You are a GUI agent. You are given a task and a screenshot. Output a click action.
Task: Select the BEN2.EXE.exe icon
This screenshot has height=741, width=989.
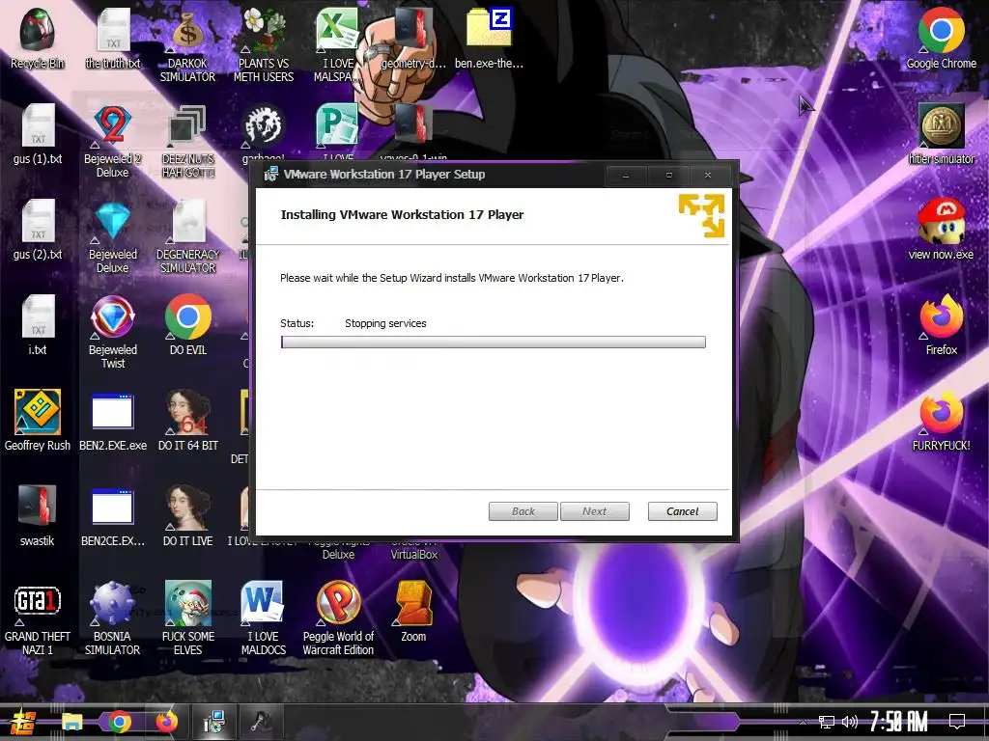click(x=113, y=421)
